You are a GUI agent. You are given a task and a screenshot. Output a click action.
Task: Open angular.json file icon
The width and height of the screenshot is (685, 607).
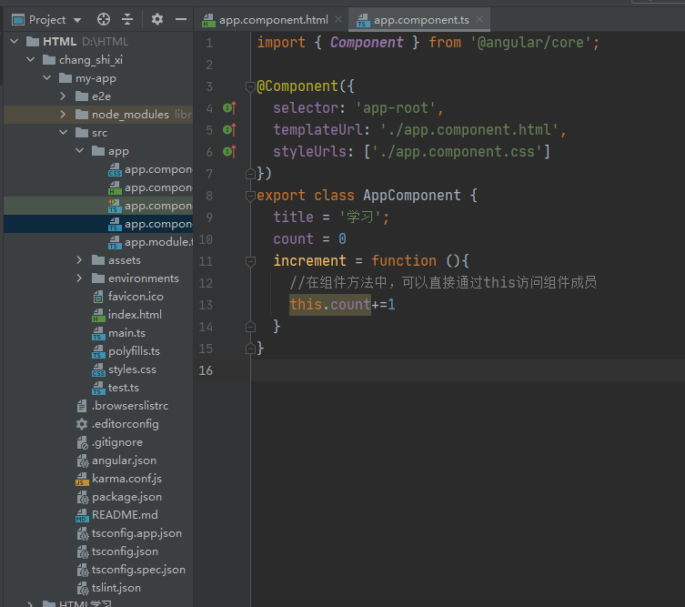(x=82, y=460)
